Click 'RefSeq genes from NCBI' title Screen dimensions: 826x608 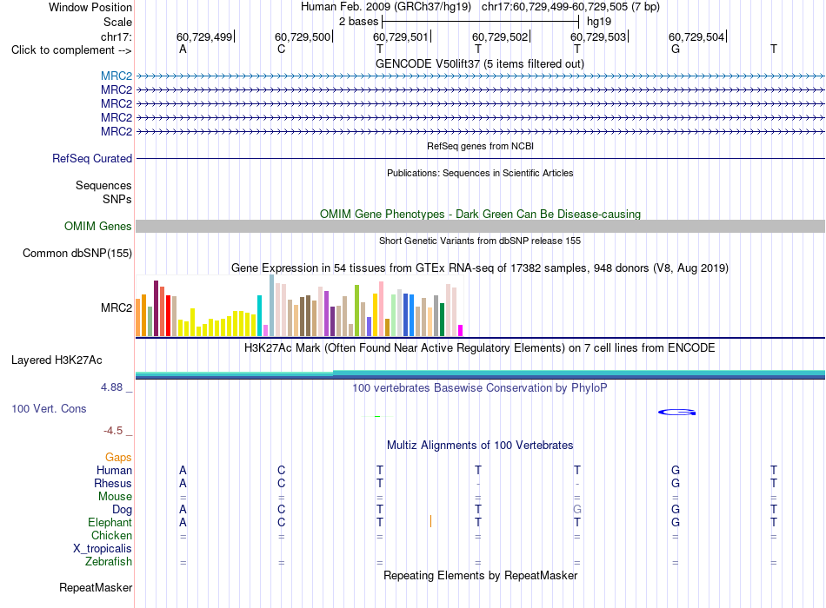pos(481,146)
